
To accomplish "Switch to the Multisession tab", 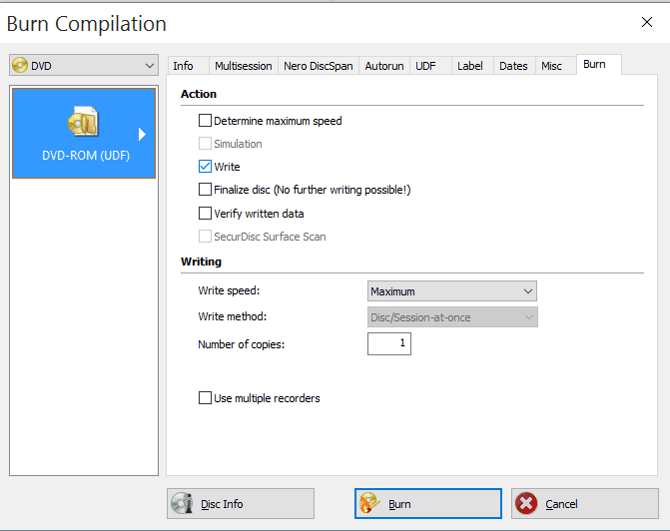I will click(x=243, y=66).
